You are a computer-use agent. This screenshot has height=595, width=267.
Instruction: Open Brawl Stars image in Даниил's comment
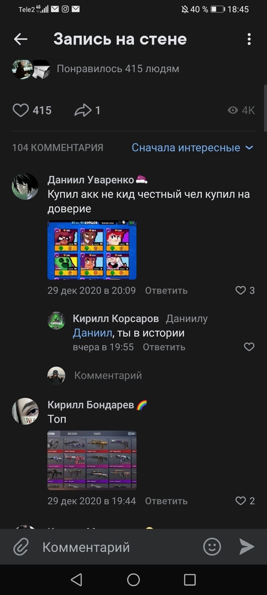point(92,250)
